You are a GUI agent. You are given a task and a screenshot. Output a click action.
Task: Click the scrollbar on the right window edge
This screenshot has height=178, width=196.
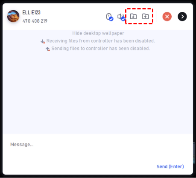point(194,153)
